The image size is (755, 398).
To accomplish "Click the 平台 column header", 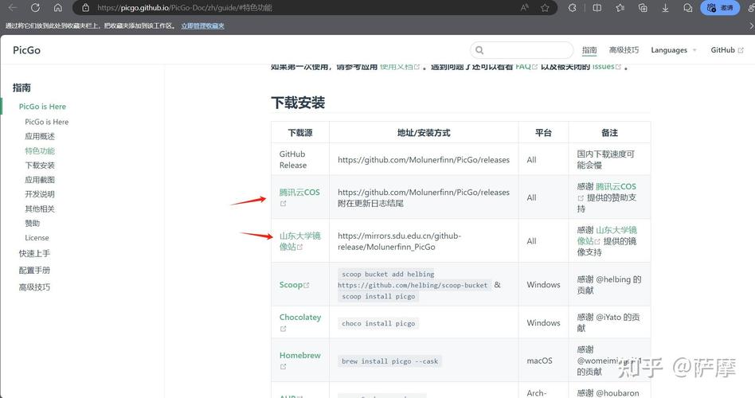I will point(543,133).
